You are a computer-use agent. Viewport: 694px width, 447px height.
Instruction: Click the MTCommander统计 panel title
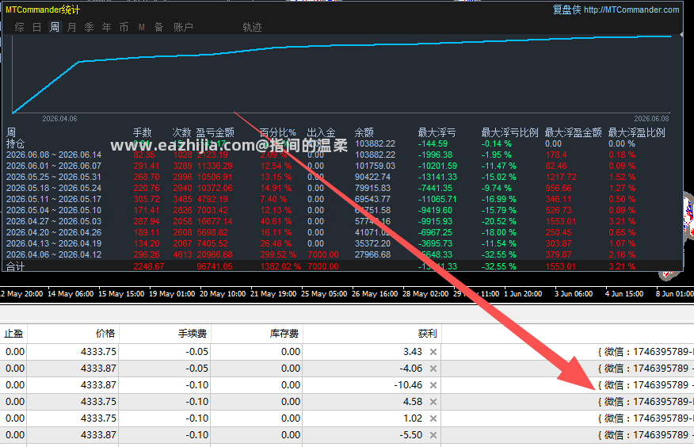pos(43,10)
